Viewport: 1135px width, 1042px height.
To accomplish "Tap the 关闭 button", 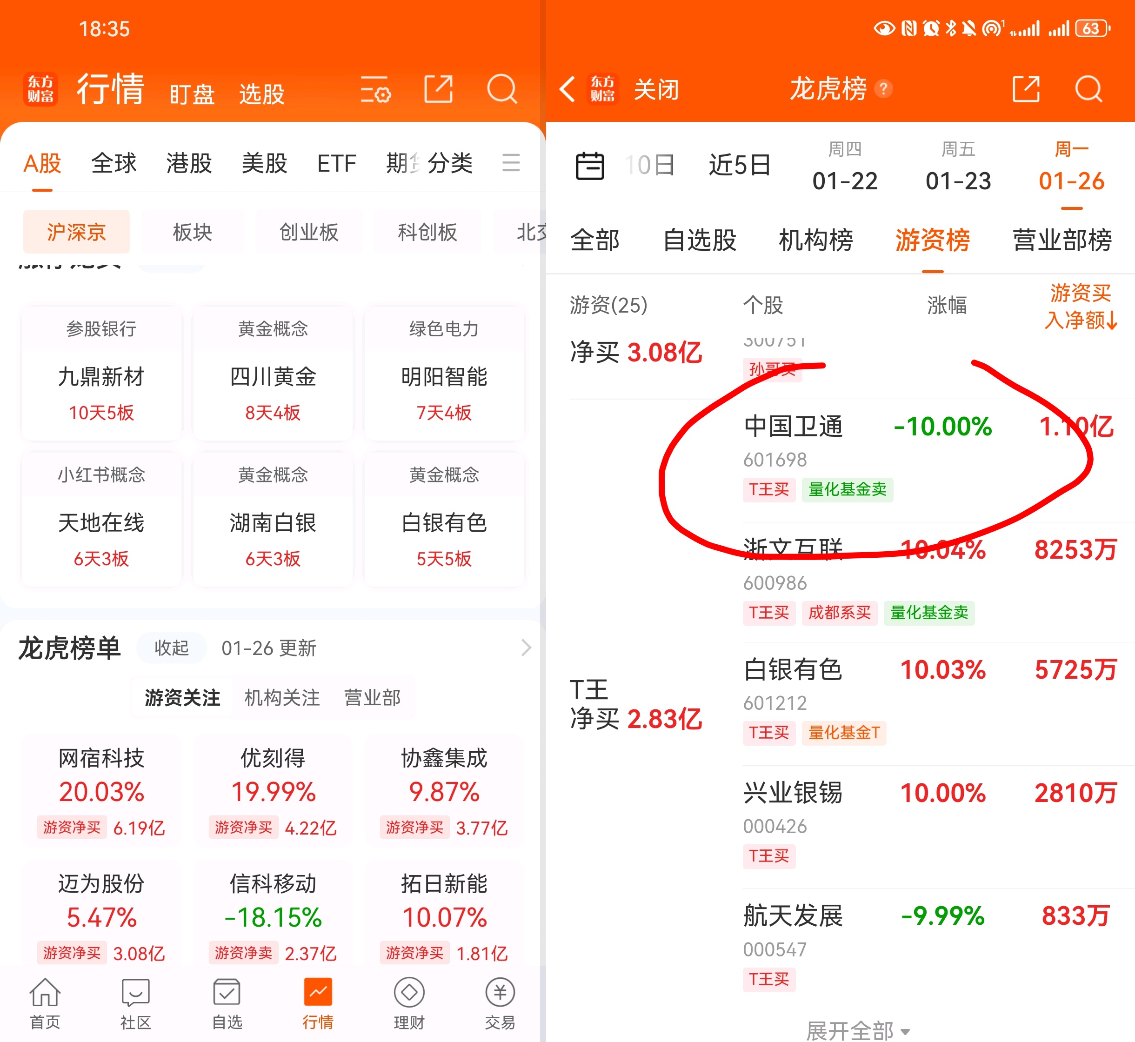I will (x=656, y=89).
